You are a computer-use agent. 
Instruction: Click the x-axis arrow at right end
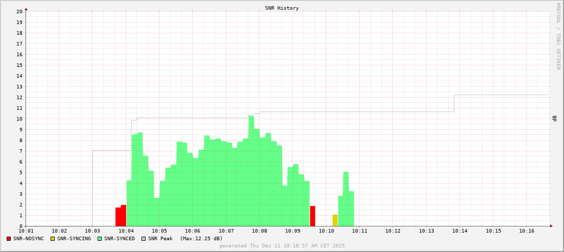551,226
